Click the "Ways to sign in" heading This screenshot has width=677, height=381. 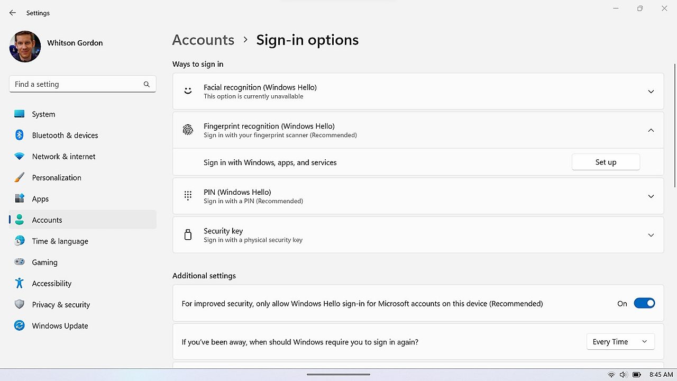coord(198,64)
